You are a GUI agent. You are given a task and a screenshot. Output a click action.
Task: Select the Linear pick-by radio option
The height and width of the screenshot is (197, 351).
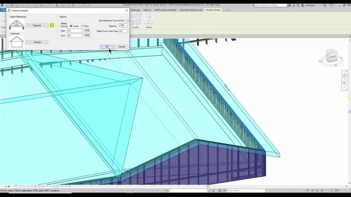pyautogui.click(x=71, y=26)
